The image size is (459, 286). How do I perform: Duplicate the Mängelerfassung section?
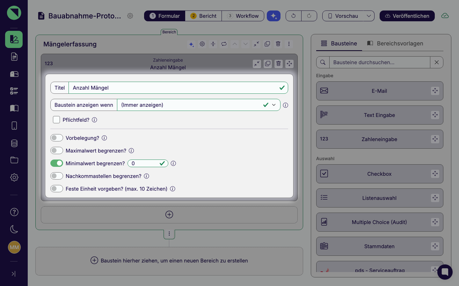coord(267,44)
